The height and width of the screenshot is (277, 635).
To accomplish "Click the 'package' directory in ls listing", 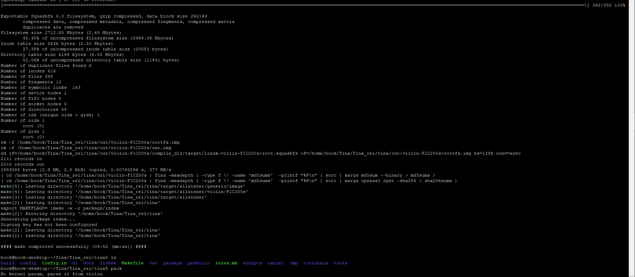I will 173,263.
